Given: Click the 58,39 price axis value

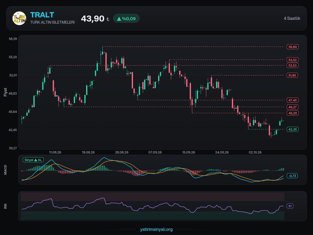Looking at the screenshot, I should coord(13,39).
